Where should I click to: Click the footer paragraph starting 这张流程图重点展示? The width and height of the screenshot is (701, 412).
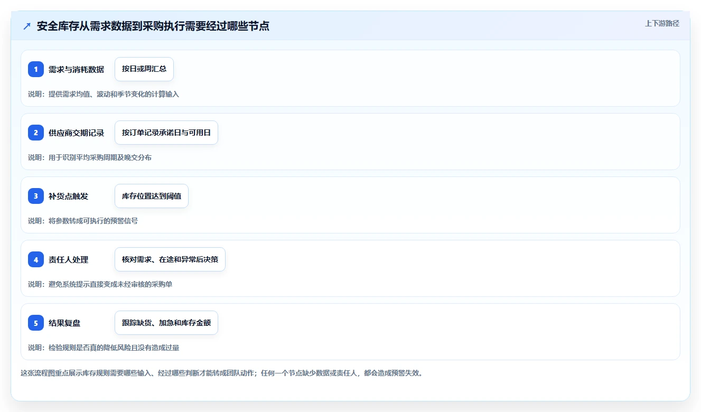click(221, 373)
